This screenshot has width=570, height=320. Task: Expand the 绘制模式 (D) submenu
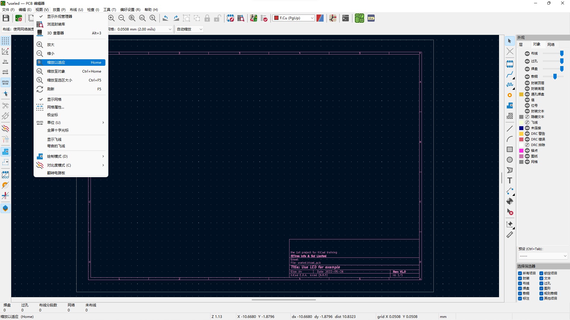(x=71, y=156)
